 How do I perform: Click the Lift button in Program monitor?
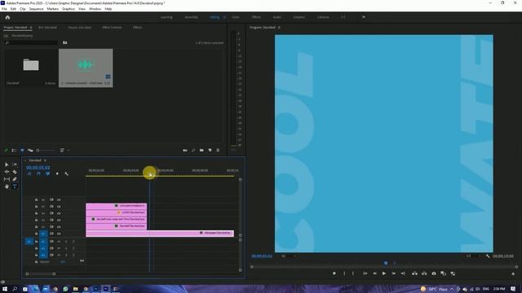[414, 273]
